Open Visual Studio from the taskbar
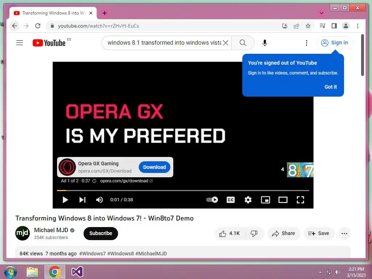 tap(77, 272)
